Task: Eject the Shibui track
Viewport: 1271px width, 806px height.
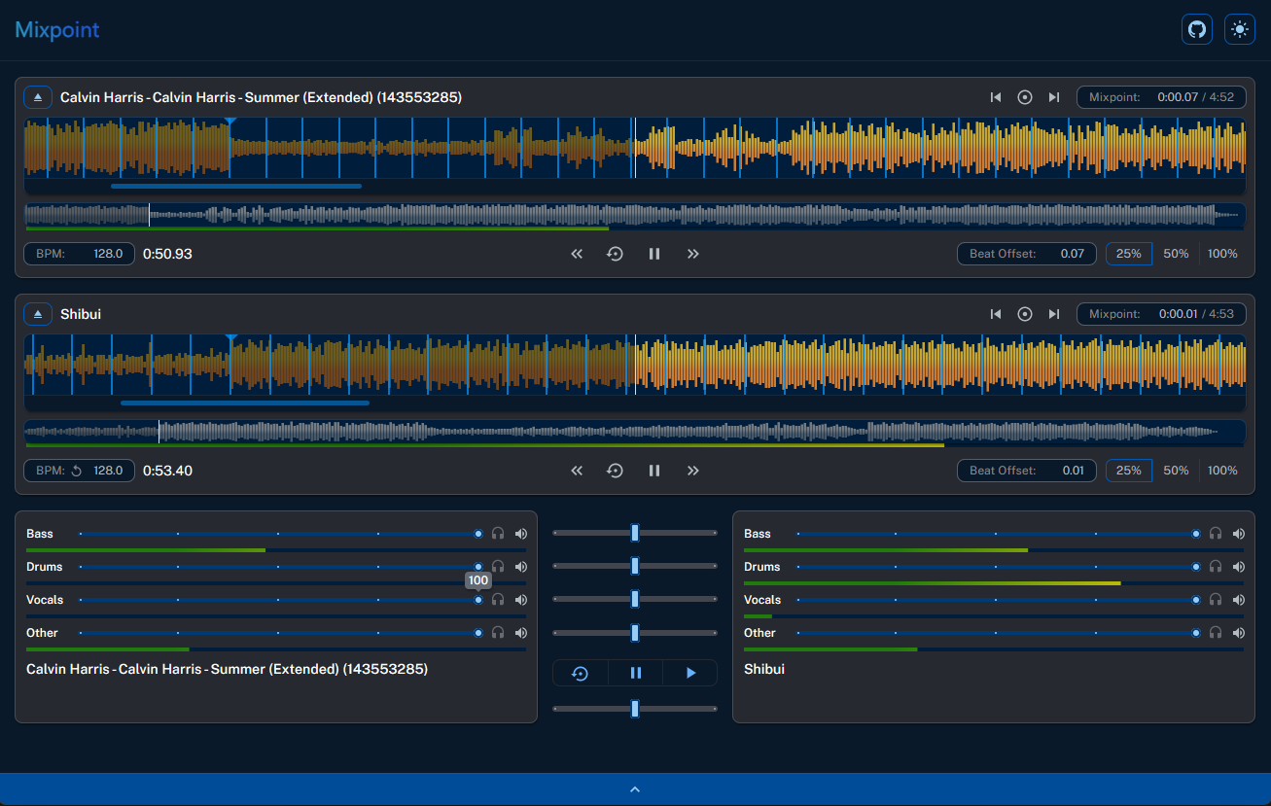Action: click(x=38, y=314)
